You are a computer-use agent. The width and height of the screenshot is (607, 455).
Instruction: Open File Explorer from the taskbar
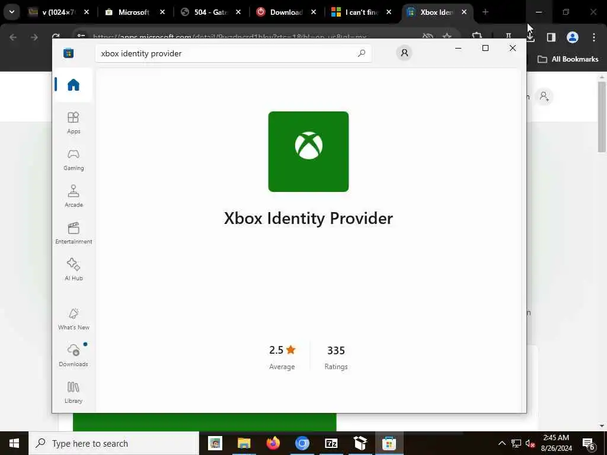[x=244, y=443]
